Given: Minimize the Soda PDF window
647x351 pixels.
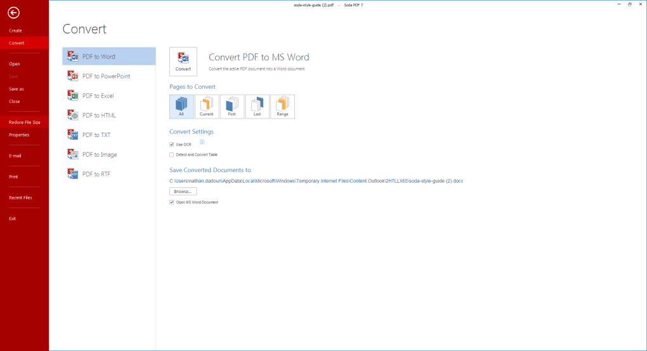Looking at the screenshot, I should (x=618, y=4).
